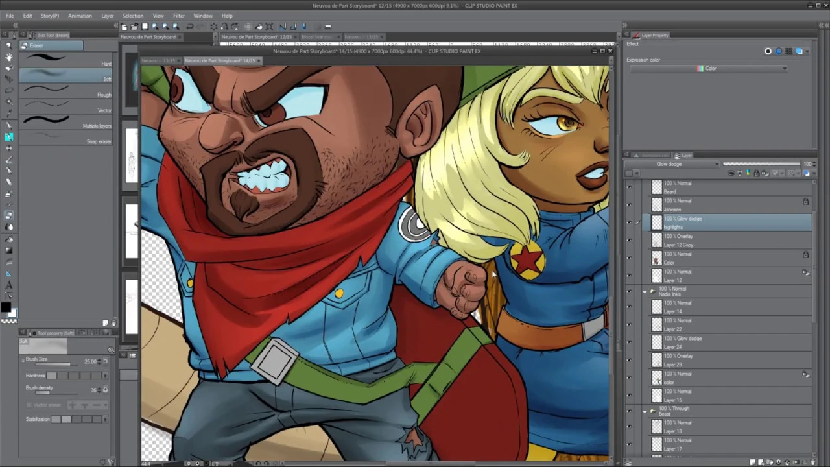830x467 pixels.
Task: Expand the Hardness options arrow
Action: [106, 376]
